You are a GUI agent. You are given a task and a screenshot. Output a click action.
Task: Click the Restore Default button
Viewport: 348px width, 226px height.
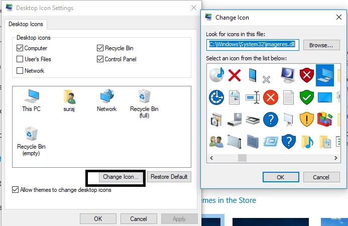(169, 177)
